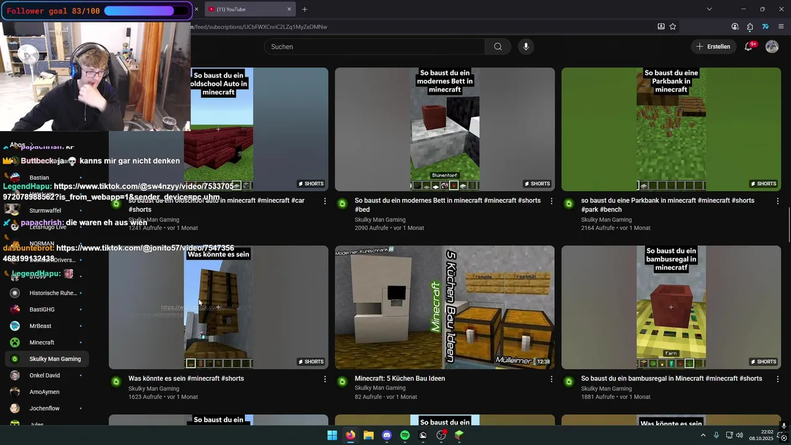Open Spotify from the taskbar

(405, 435)
